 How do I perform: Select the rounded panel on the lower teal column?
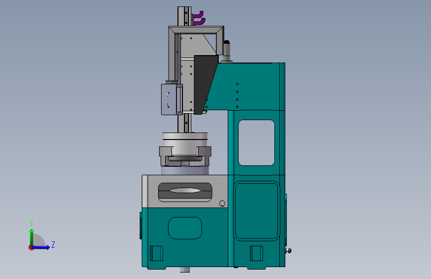click(x=257, y=211)
